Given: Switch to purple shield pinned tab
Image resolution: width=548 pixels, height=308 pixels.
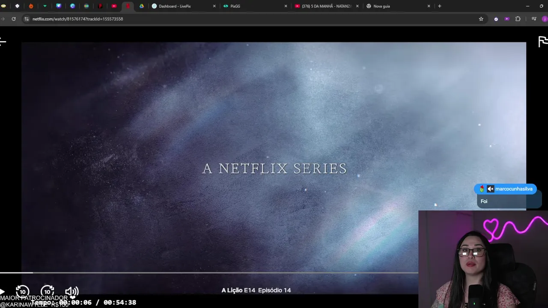Looking at the screenshot, I should coord(59,6).
